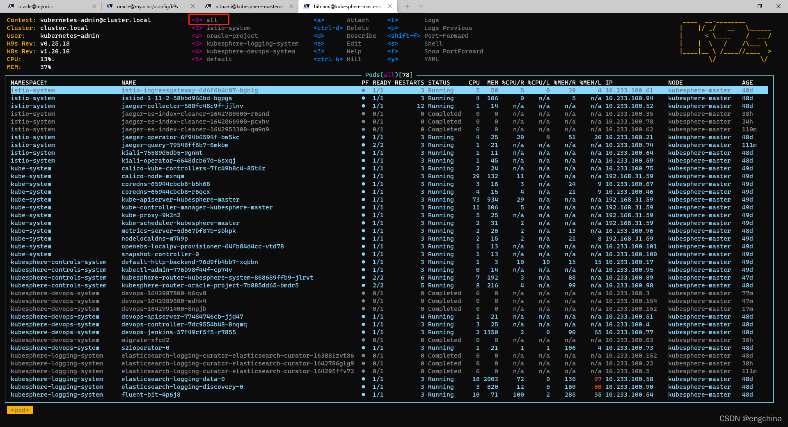Click the Context value kubernetes-admin@cluster.local
788x427 pixels.
coord(95,20)
